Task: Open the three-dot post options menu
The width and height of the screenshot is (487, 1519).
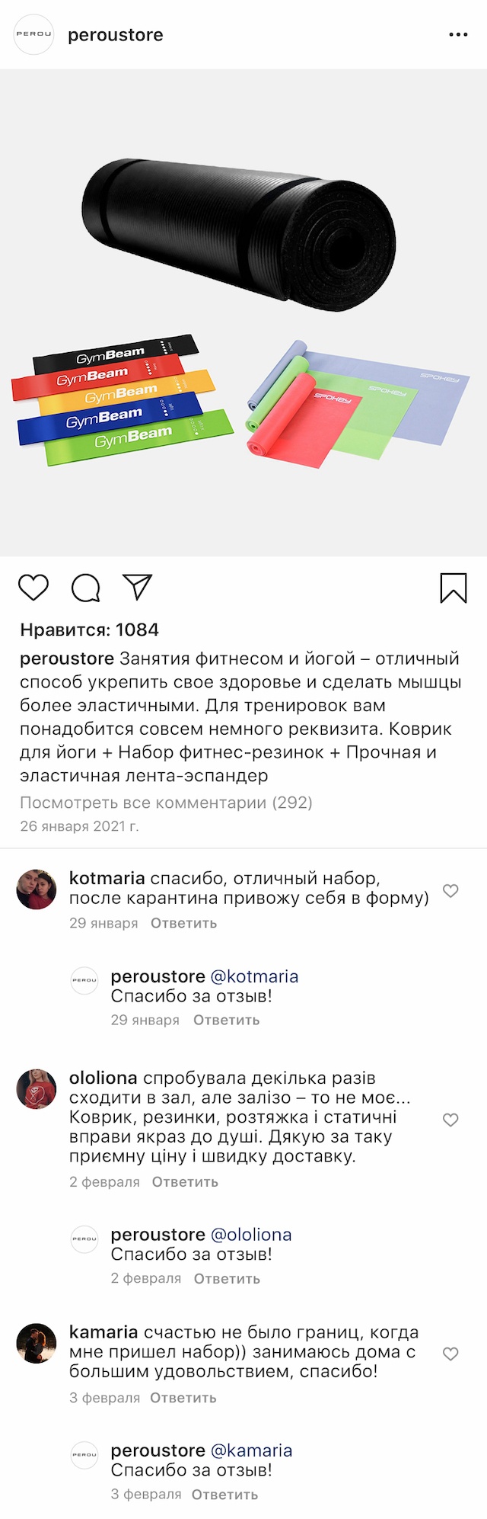Action: pos(458,35)
